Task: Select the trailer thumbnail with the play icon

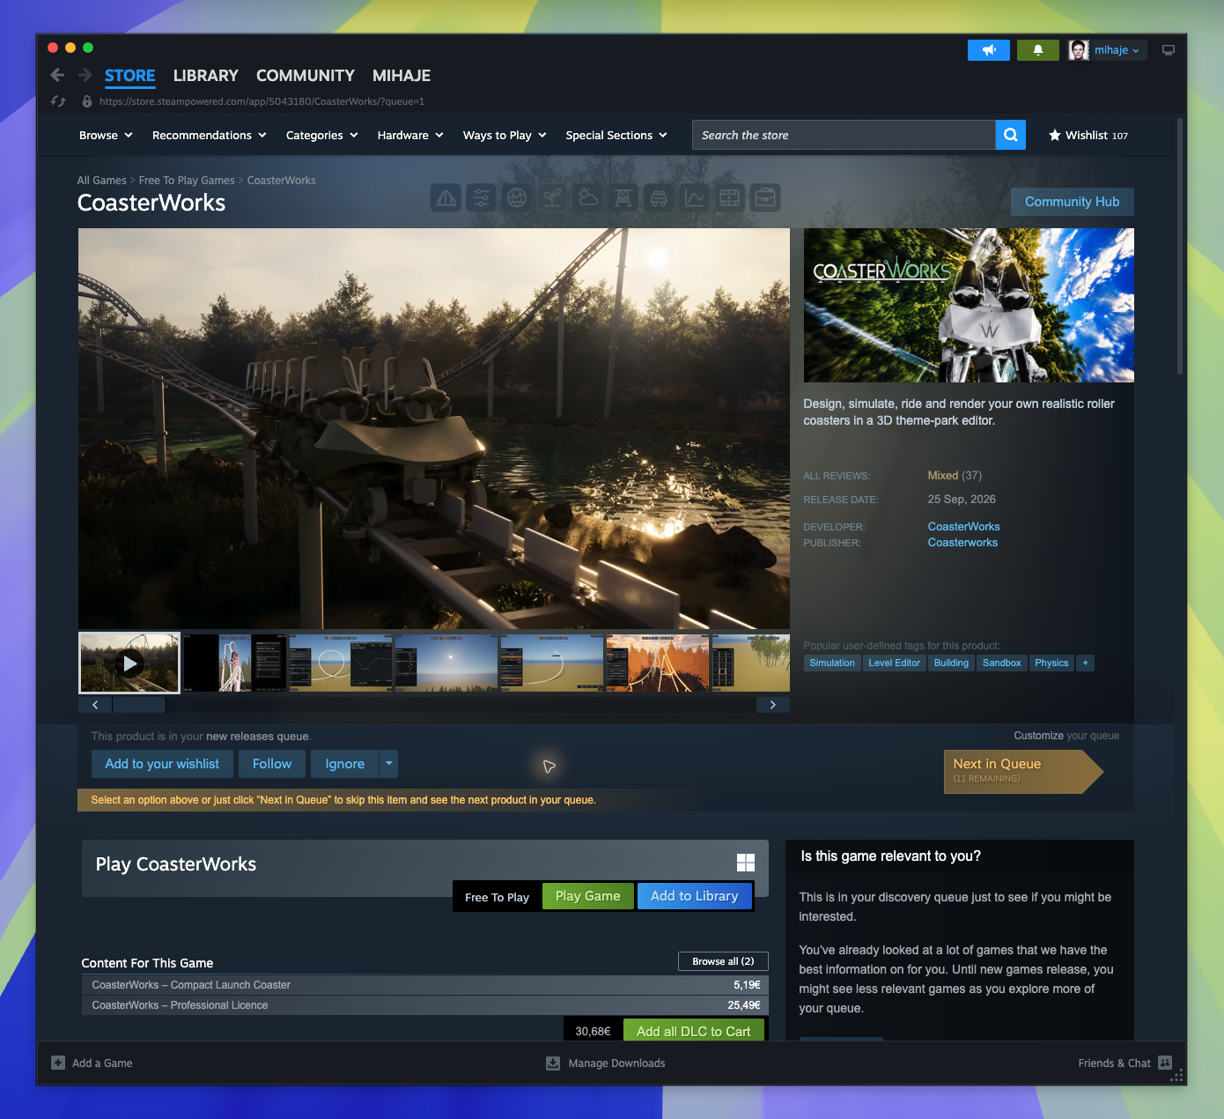Action: [129, 663]
